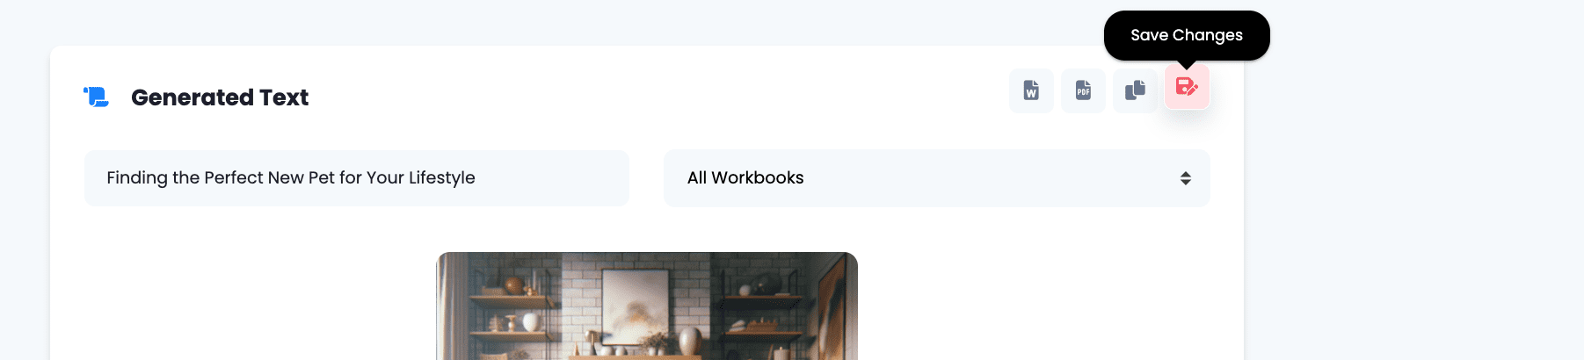Click the up-down arrows in All Workbooks
The height and width of the screenshot is (360, 1584).
point(1185,178)
